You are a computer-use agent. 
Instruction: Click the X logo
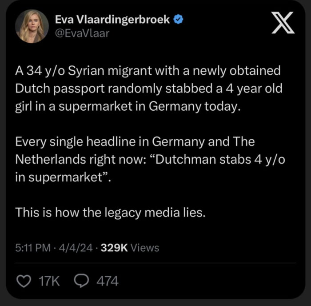[283, 24]
